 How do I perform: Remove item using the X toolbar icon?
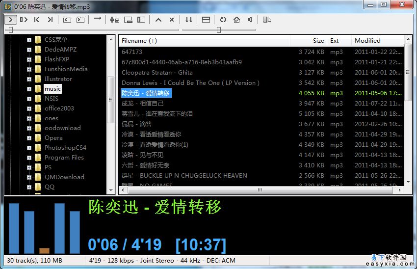tap(172, 20)
